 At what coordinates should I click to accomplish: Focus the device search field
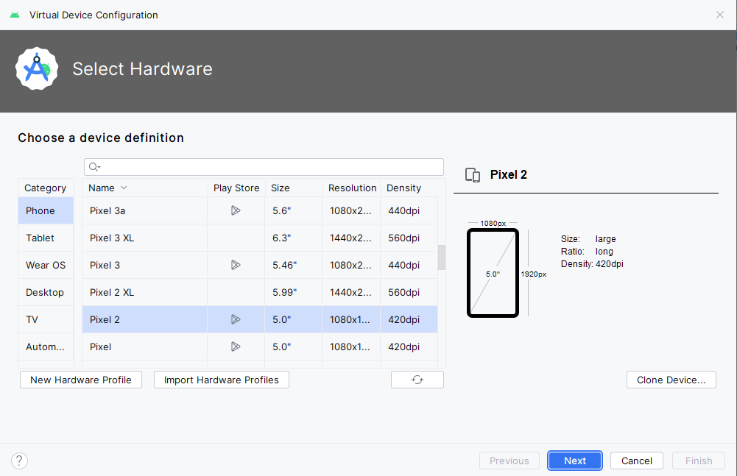point(264,167)
